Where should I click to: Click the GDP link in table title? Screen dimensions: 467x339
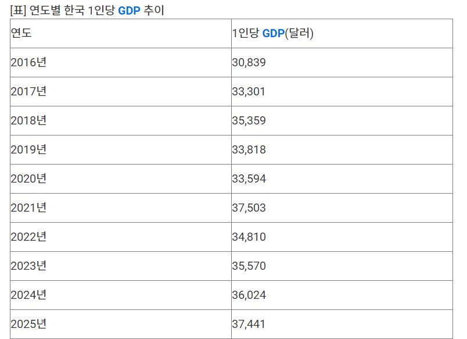tap(129, 10)
